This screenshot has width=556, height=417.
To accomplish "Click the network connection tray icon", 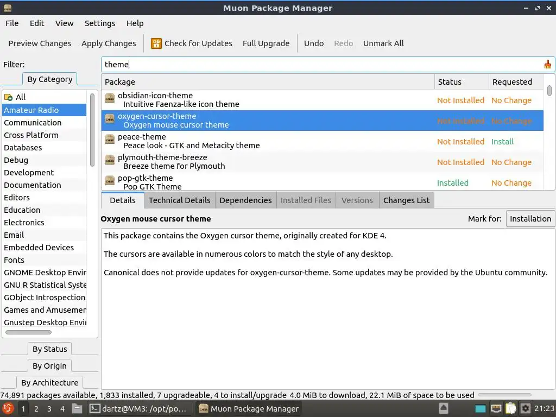I will tap(496, 408).
